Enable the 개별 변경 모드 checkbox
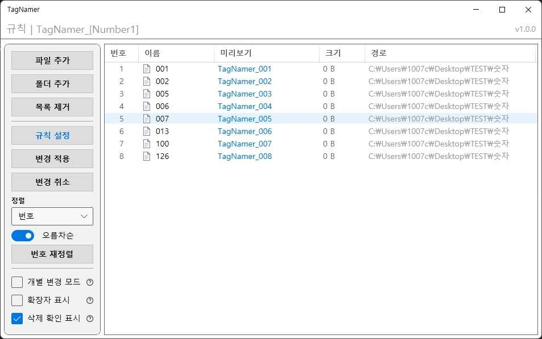 click(17, 282)
